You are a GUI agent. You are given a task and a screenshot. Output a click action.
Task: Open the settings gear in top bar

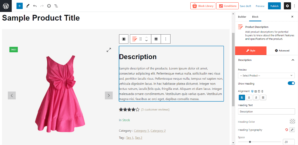tap(288, 6)
